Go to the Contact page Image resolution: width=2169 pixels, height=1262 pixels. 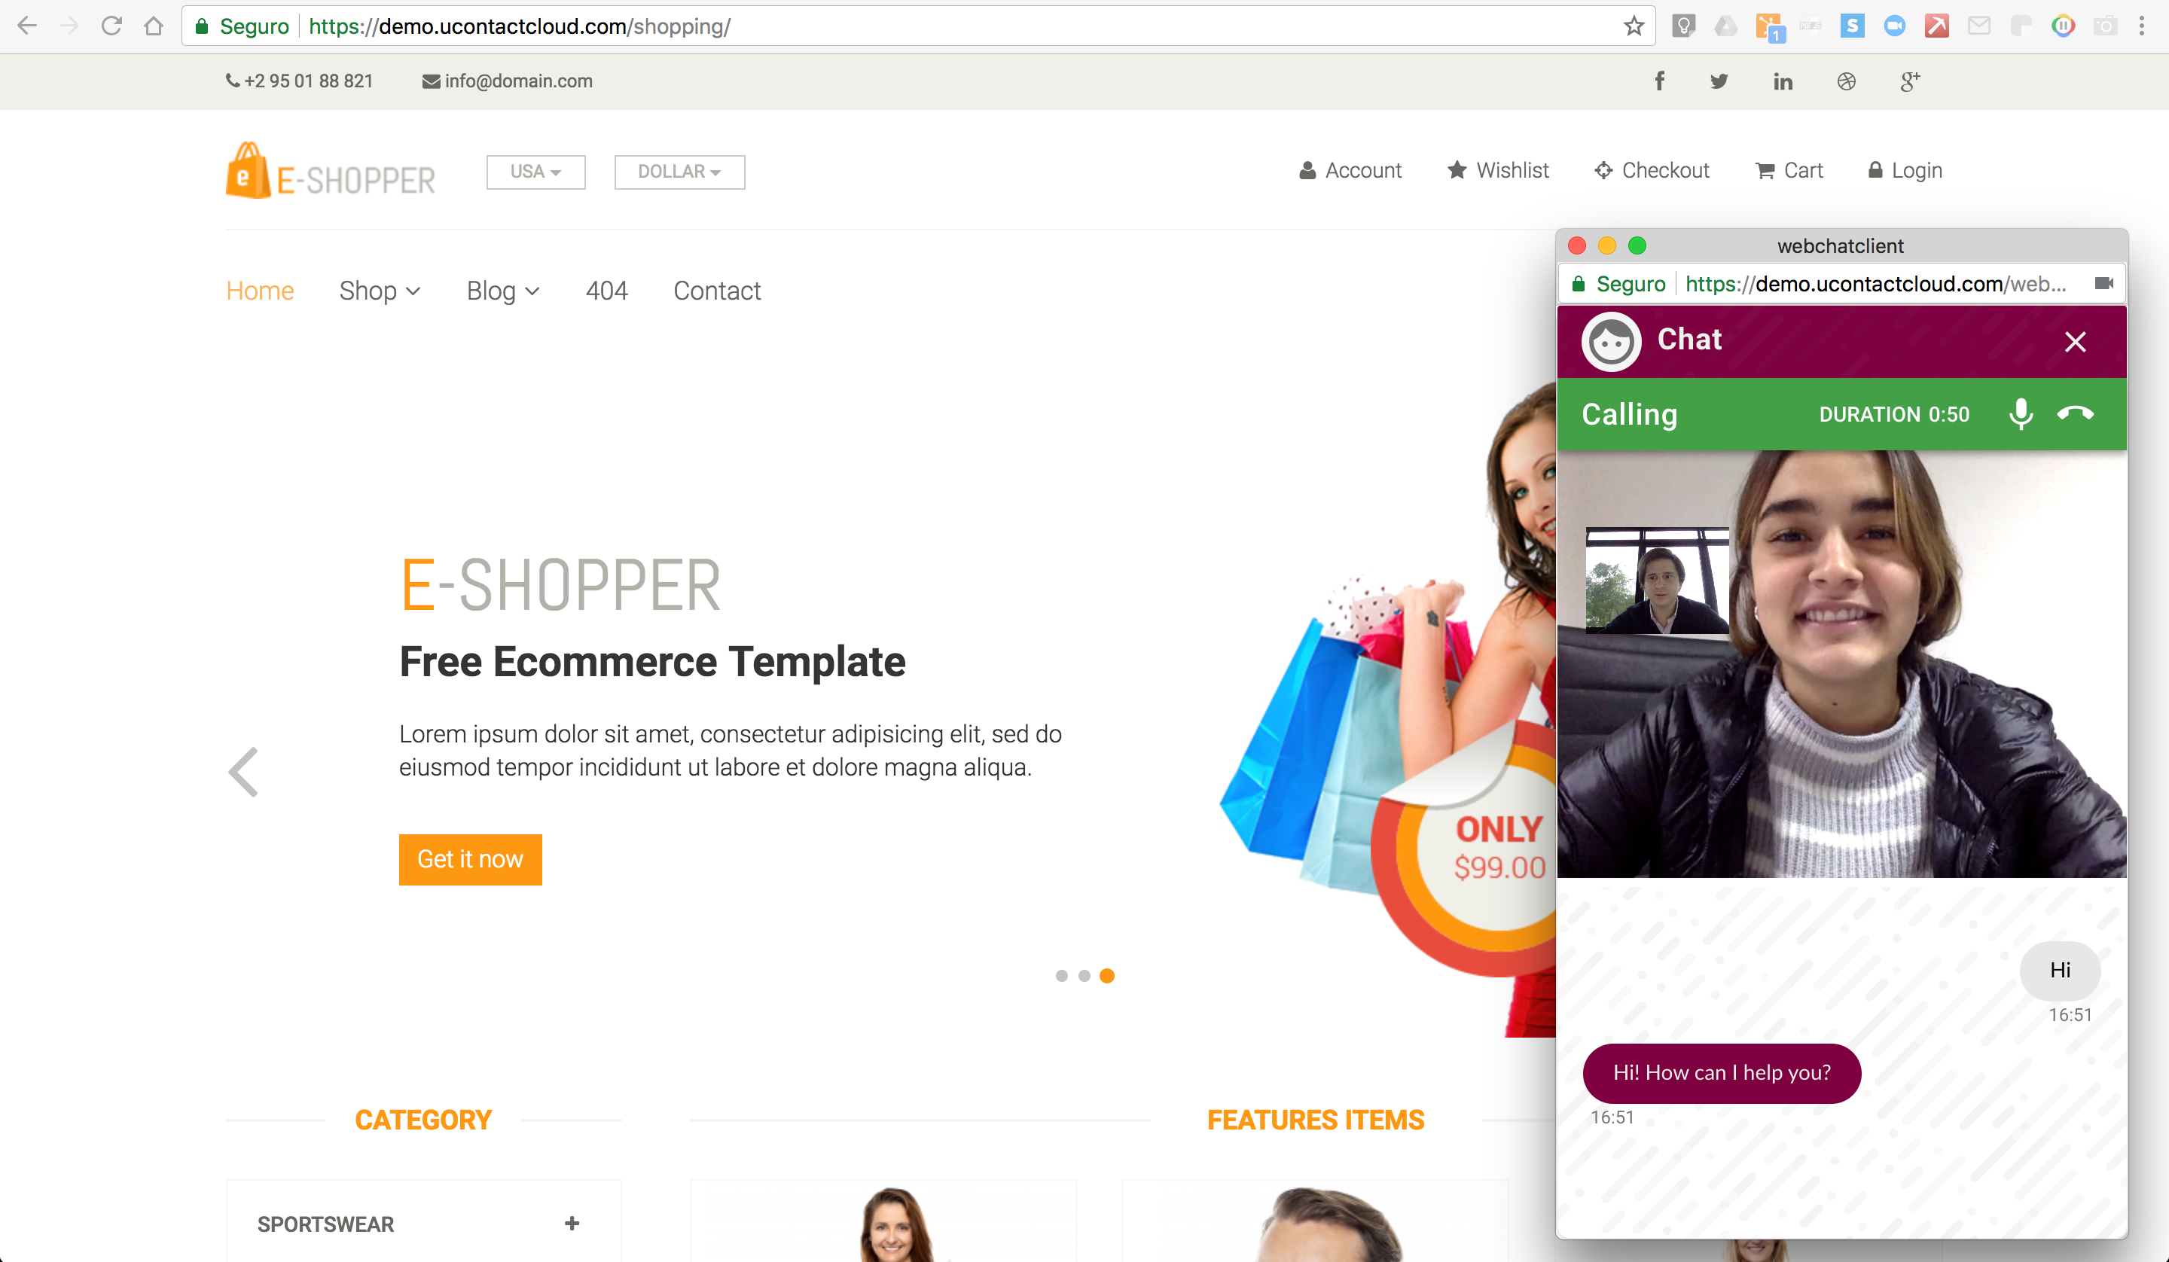pos(717,291)
